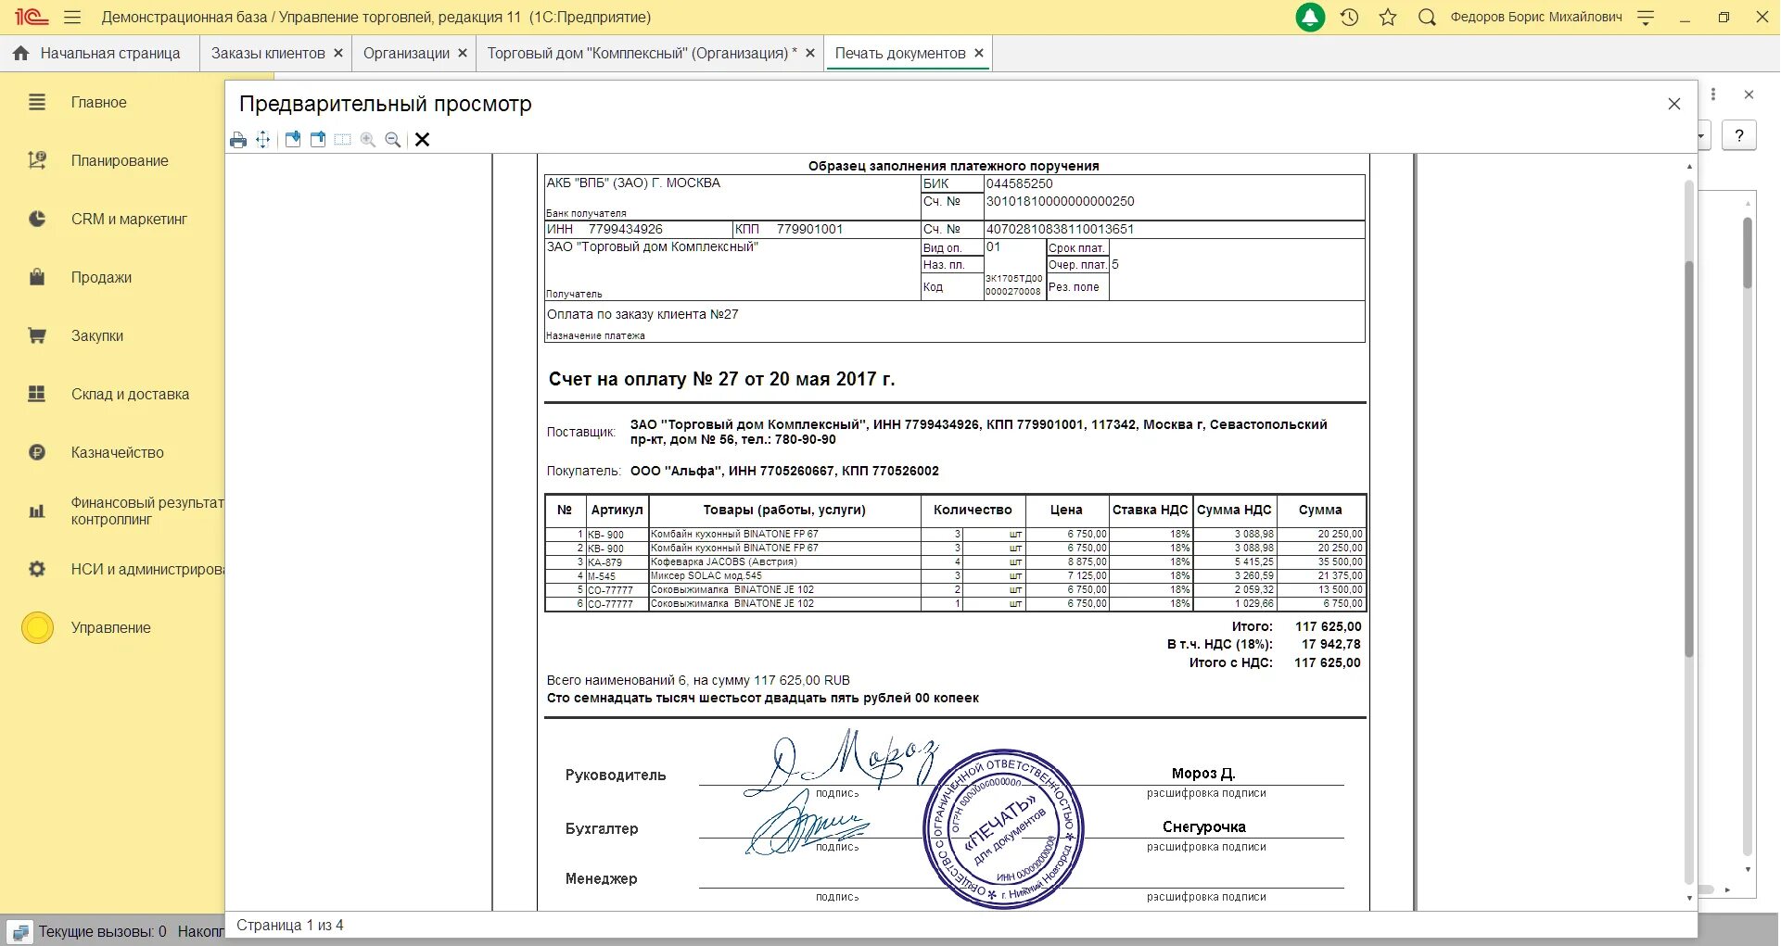Open Финансовый результат и контроллинг section
Screen dimensions: 1781x946
146,511
